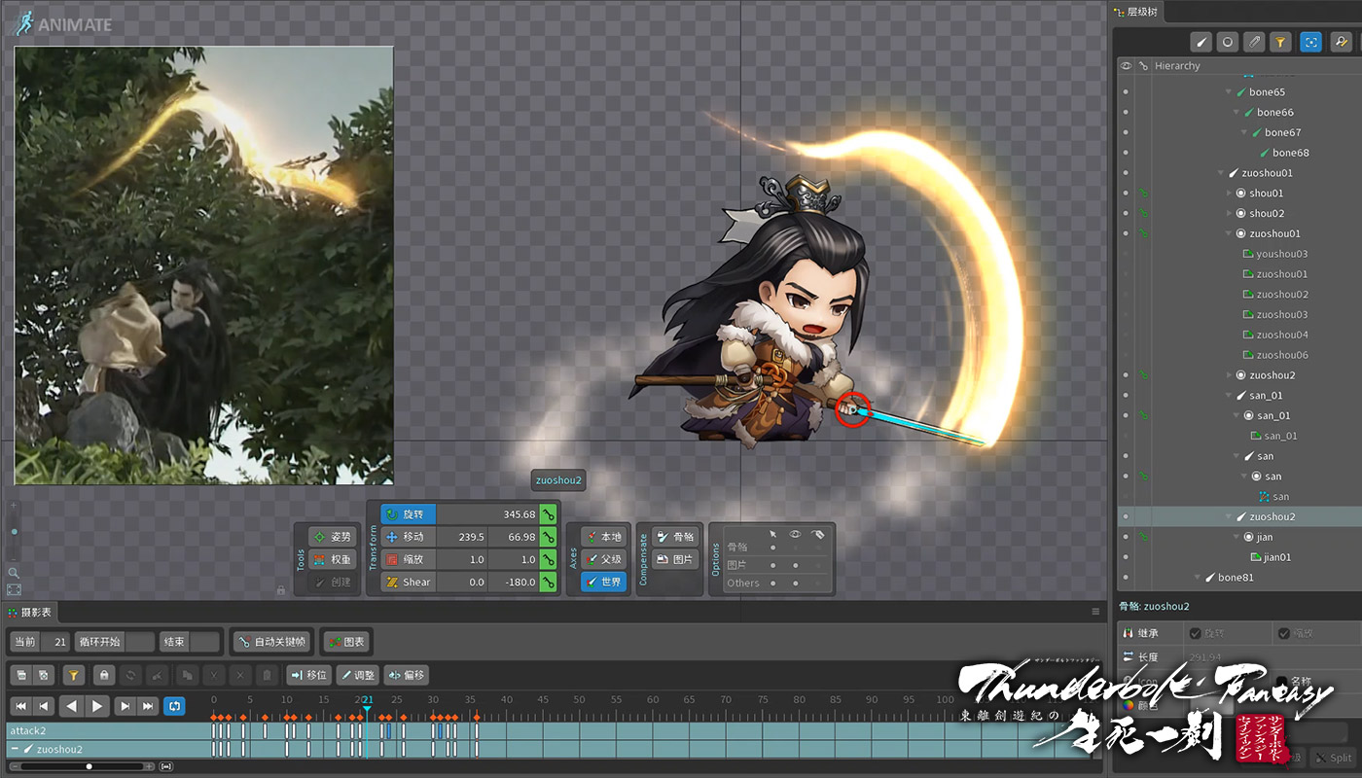Click the lock icon in dopesheet toolbar
Viewport: 1362px width, 778px height.
click(x=104, y=675)
